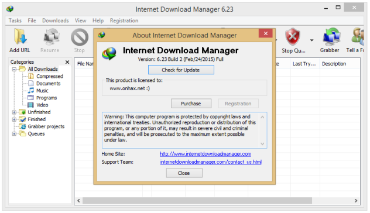The image size is (370, 213).
Task: Click the Check for Update button
Action: coord(181,70)
